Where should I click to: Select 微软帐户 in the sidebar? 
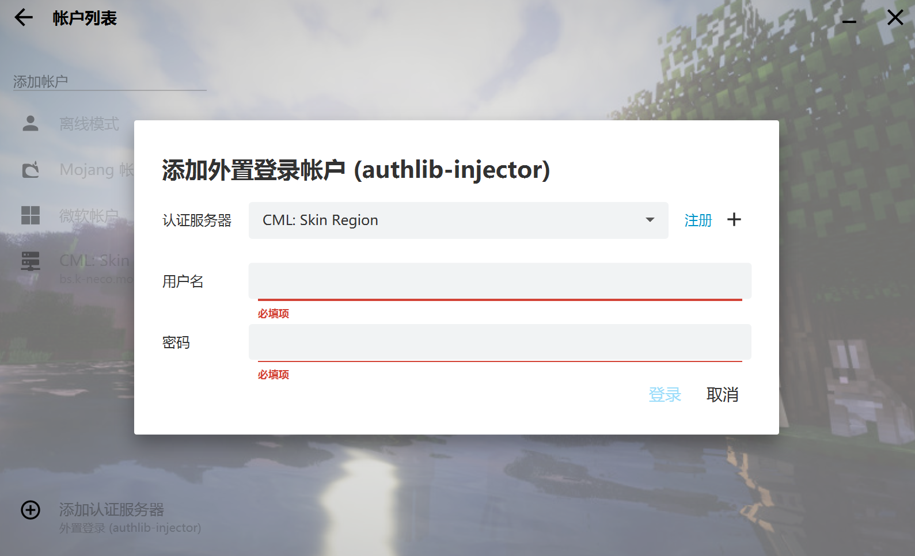coord(89,216)
